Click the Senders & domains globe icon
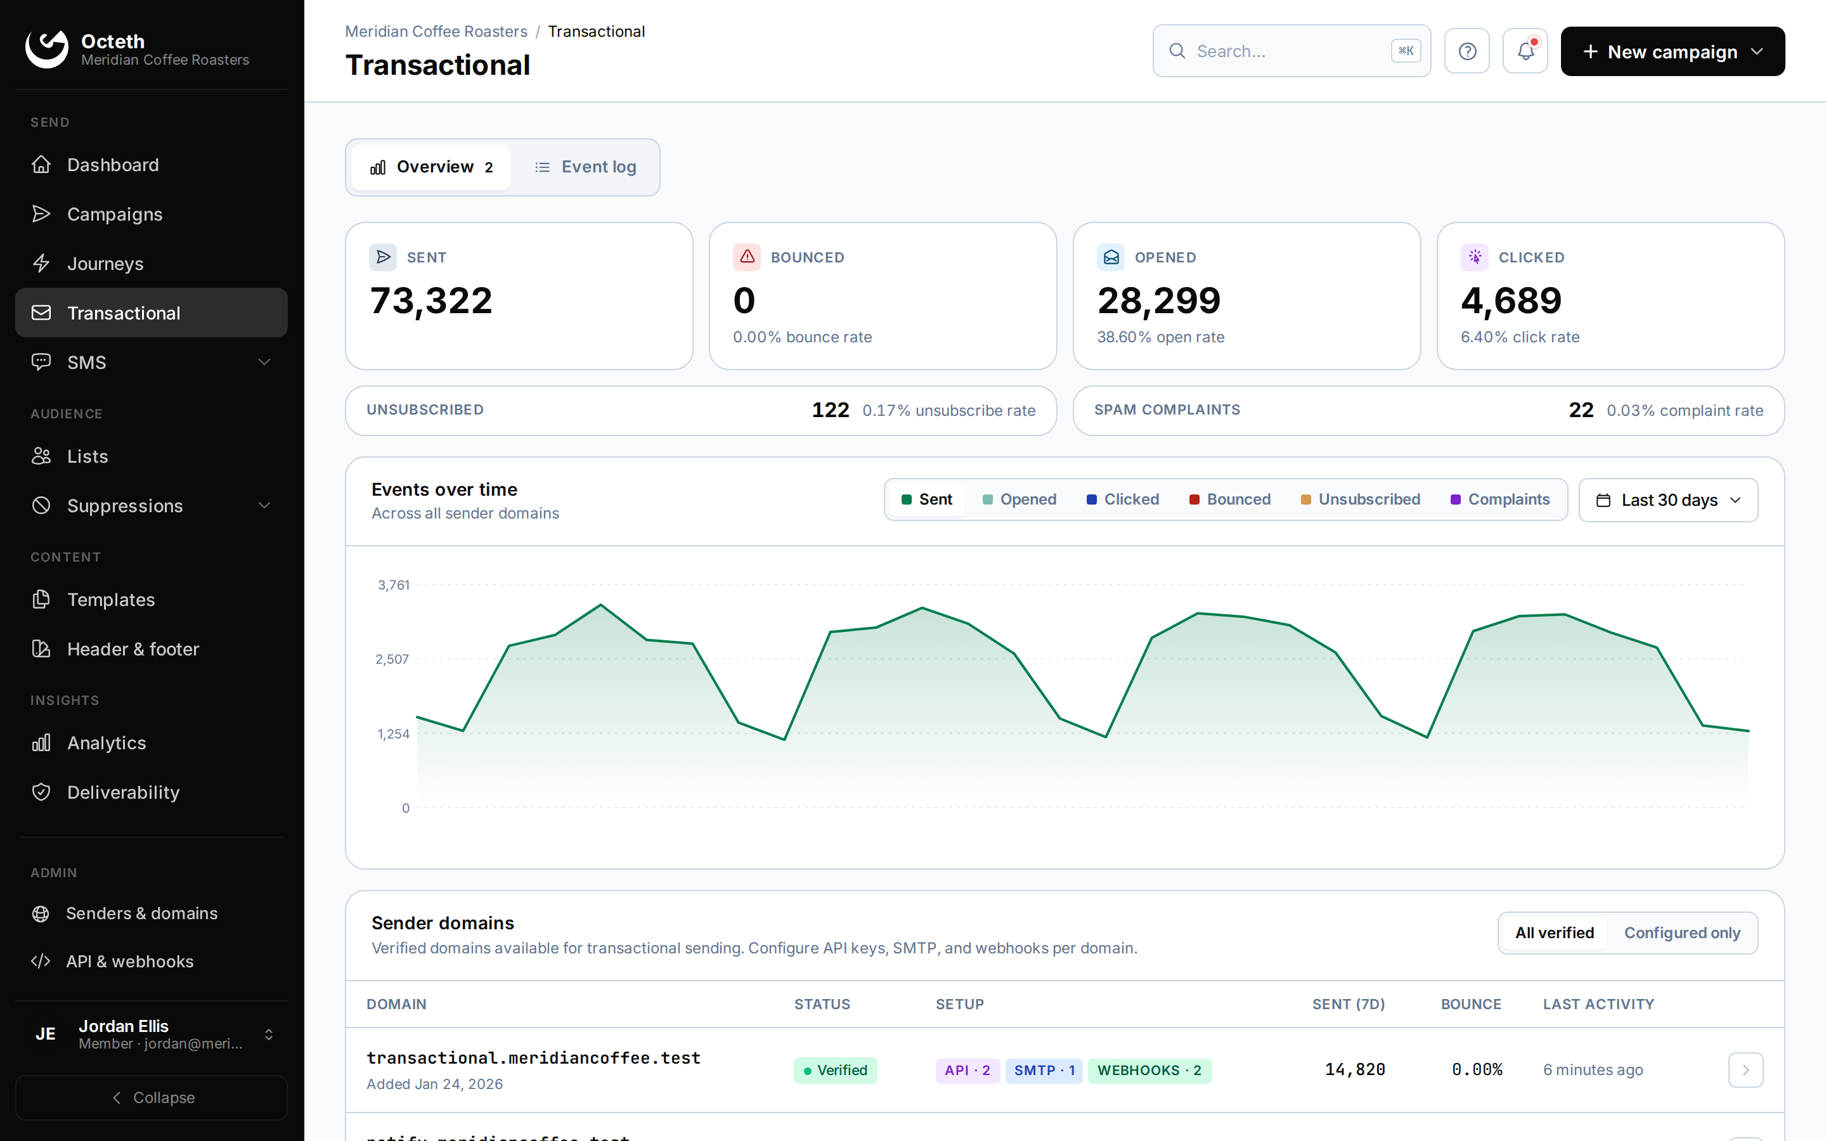 41,914
